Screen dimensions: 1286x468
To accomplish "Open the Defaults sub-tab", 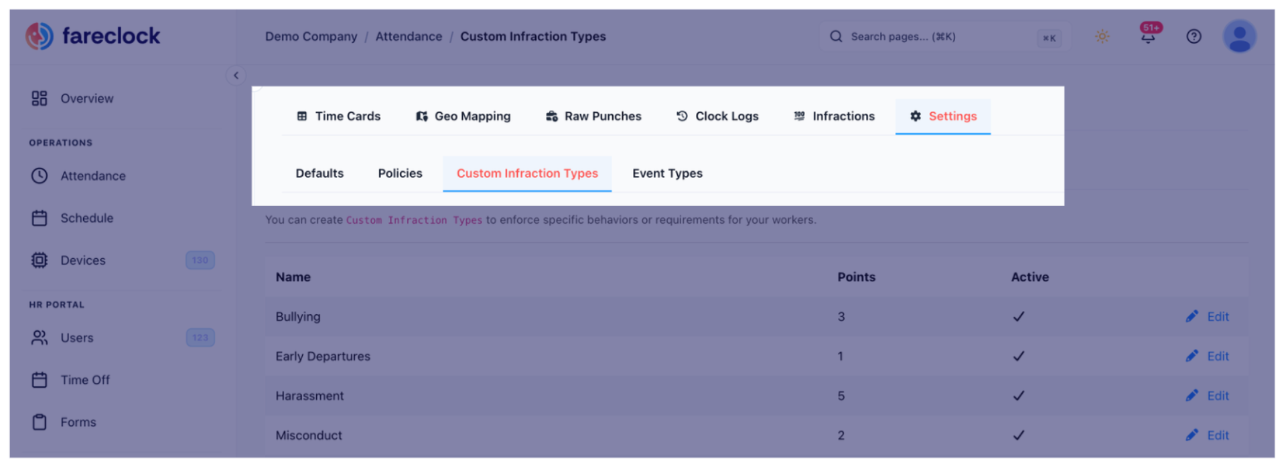I will (319, 173).
